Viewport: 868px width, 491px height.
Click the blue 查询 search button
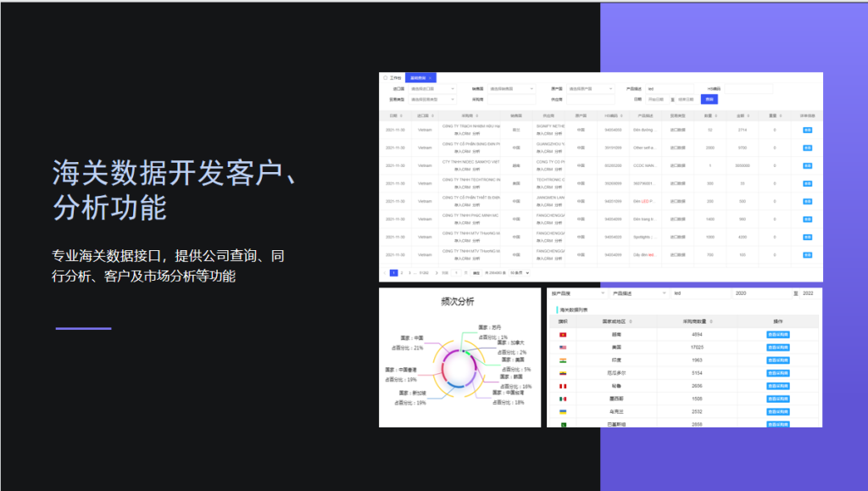[x=709, y=99]
